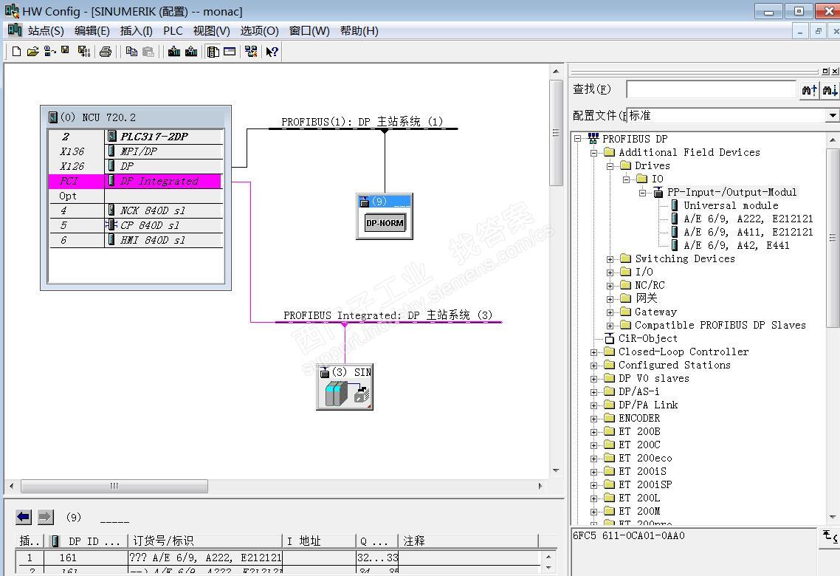840x576 pixels.
Task: Click the Save and Compile icon
Action: pos(83,52)
